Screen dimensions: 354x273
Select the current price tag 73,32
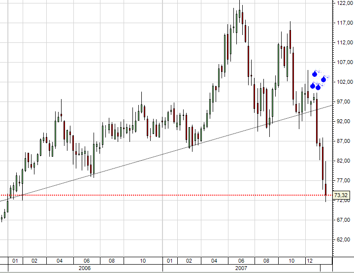coord(341,195)
